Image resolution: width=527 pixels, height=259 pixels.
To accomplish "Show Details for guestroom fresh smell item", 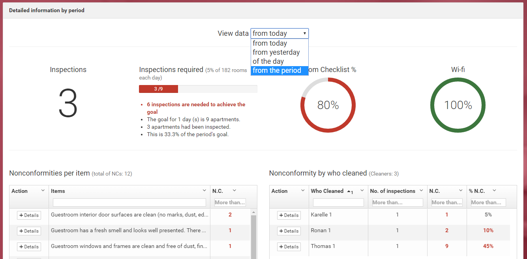I will coord(29,231).
